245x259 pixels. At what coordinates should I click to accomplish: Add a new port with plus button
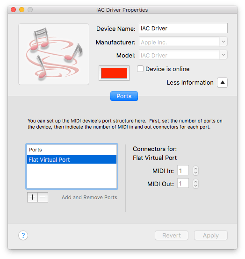(32, 197)
